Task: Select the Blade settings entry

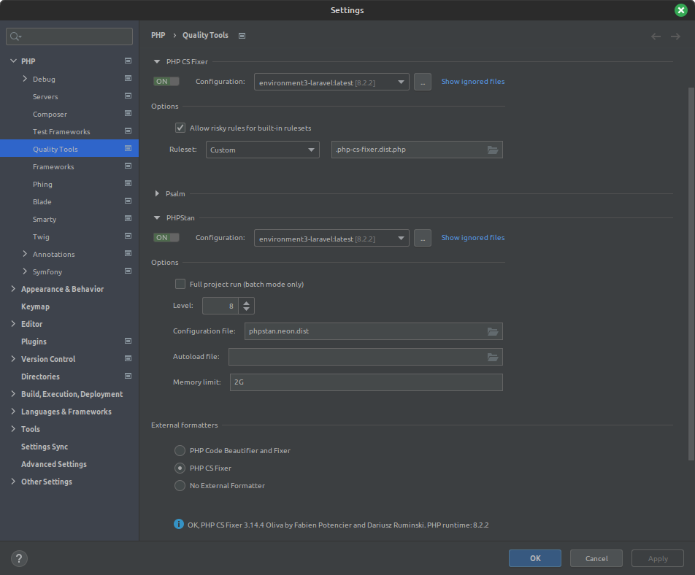Action: click(x=42, y=201)
